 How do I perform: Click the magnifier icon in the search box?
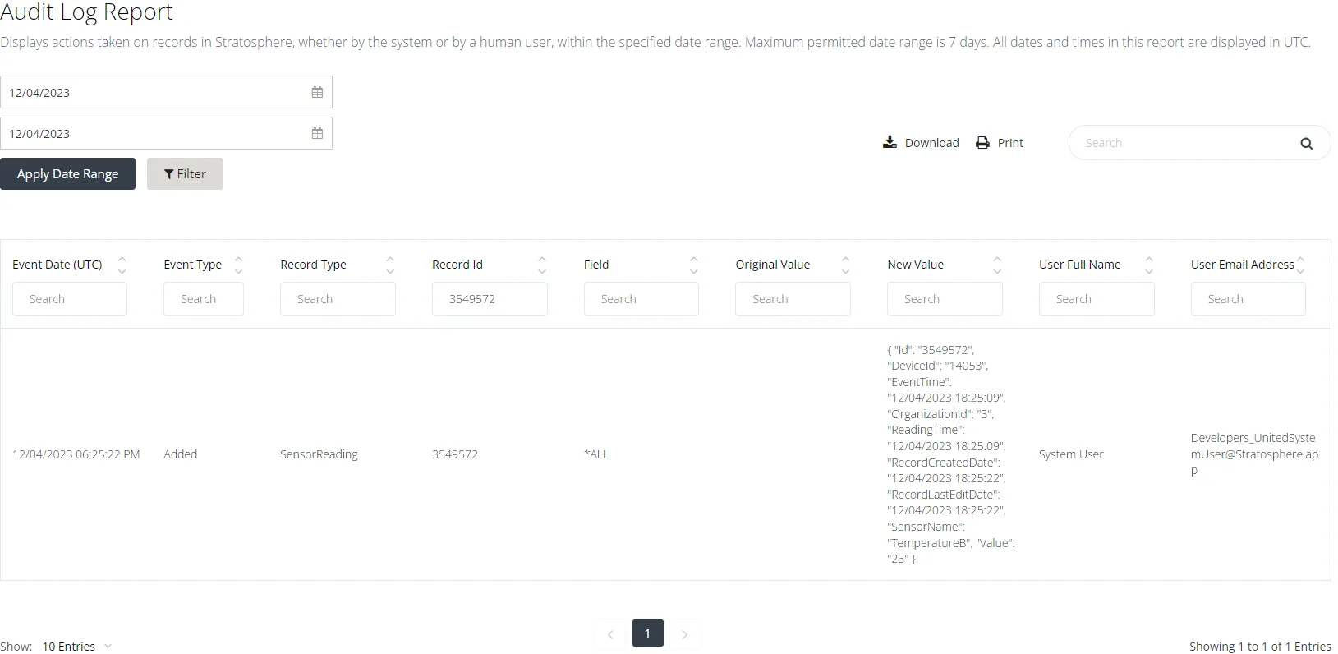pyautogui.click(x=1306, y=144)
